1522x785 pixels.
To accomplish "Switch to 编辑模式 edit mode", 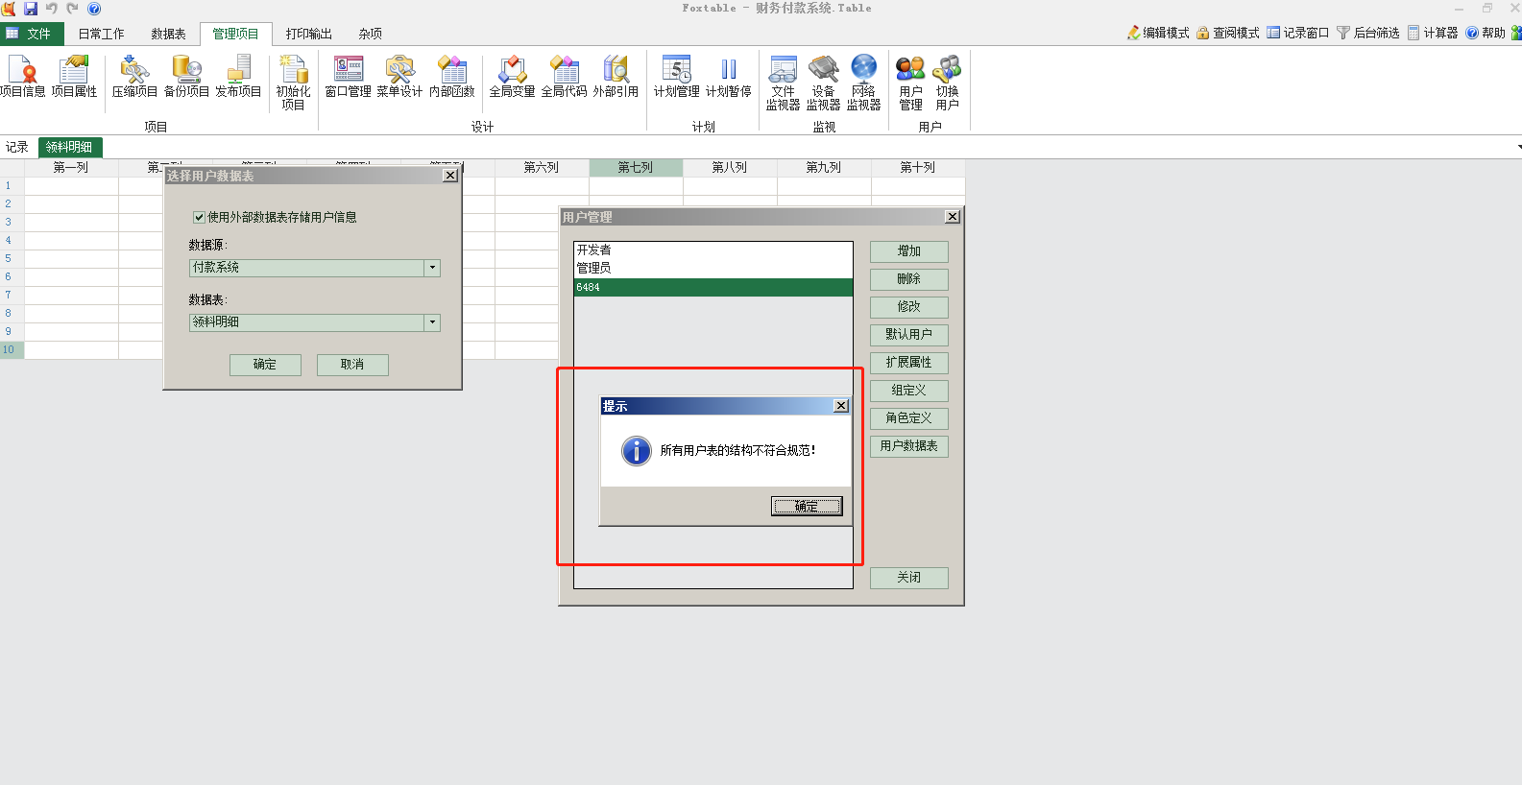I will (1158, 33).
